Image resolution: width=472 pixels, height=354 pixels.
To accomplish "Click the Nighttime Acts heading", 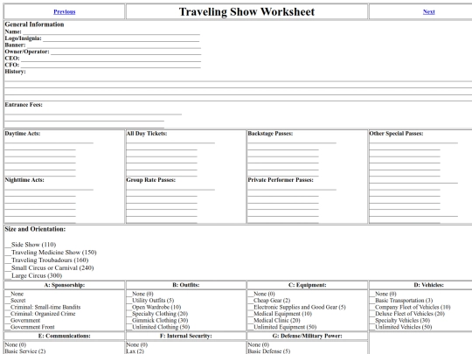I will pos(24,180).
